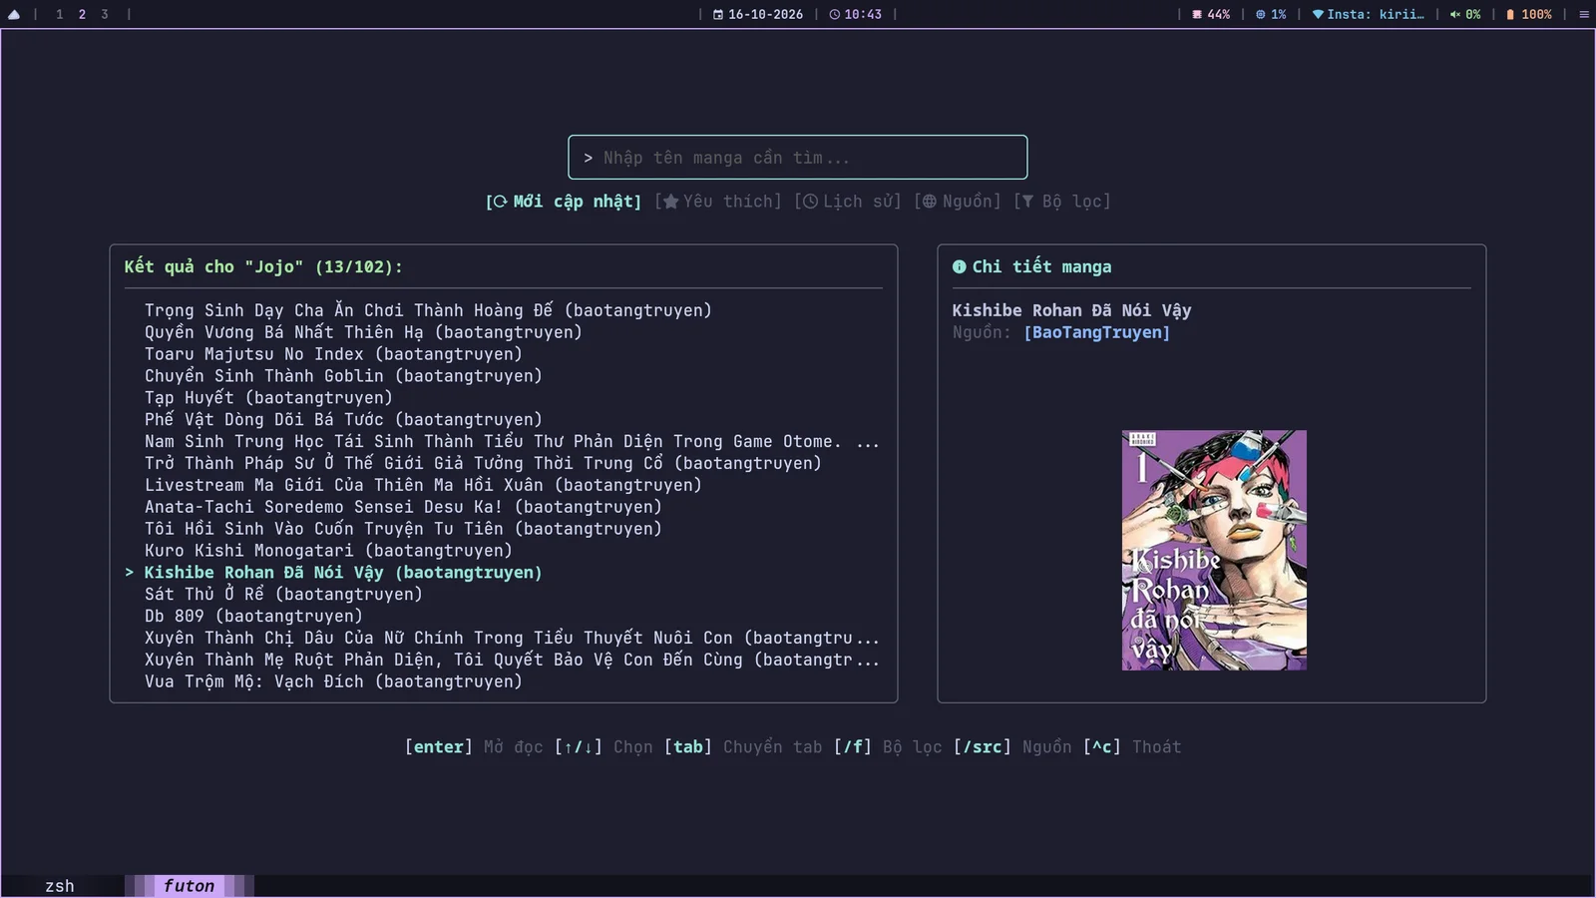The width and height of the screenshot is (1596, 898).
Task: Click the [^c] Thoát hint
Action: pos(1132,747)
